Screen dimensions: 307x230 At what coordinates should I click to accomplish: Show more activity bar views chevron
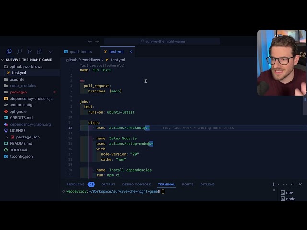51,52
